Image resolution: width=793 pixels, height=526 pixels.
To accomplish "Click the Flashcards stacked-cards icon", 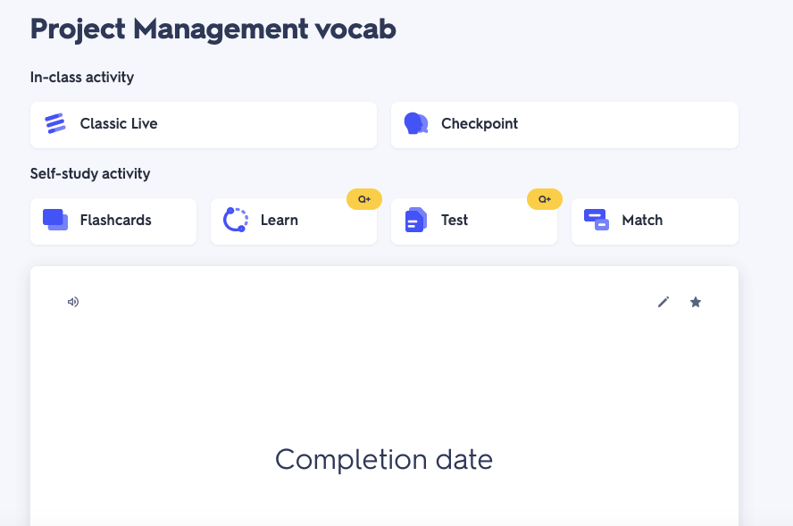I will click(x=55, y=220).
